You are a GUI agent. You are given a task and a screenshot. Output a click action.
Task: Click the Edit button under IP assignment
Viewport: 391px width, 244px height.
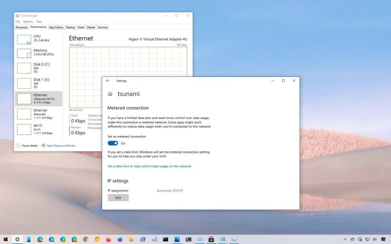(x=118, y=198)
